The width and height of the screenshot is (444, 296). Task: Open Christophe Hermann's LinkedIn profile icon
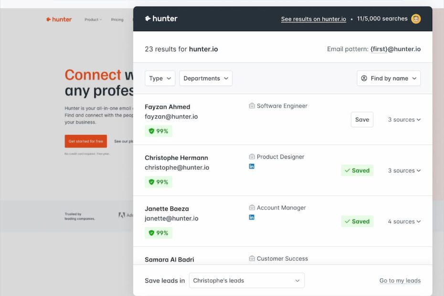(x=252, y=166)
